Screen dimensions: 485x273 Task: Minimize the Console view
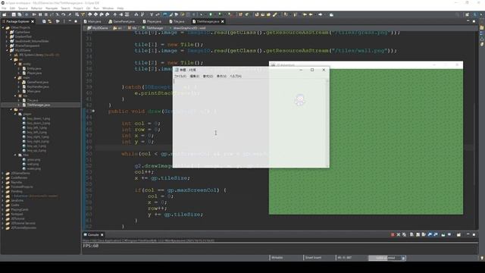pos(468,235)
